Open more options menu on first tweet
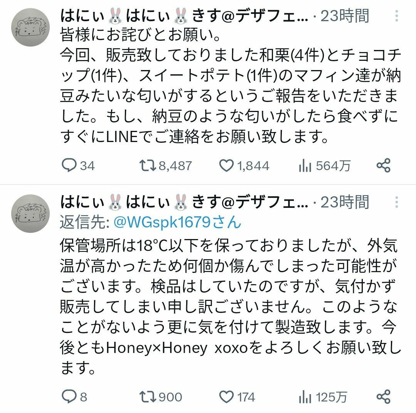The image size is (416, 413). click(x=396, y=16)
